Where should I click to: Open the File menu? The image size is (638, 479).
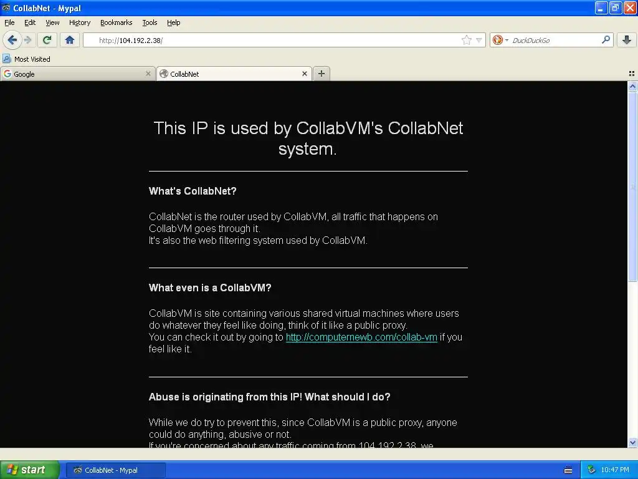[9, 22]
